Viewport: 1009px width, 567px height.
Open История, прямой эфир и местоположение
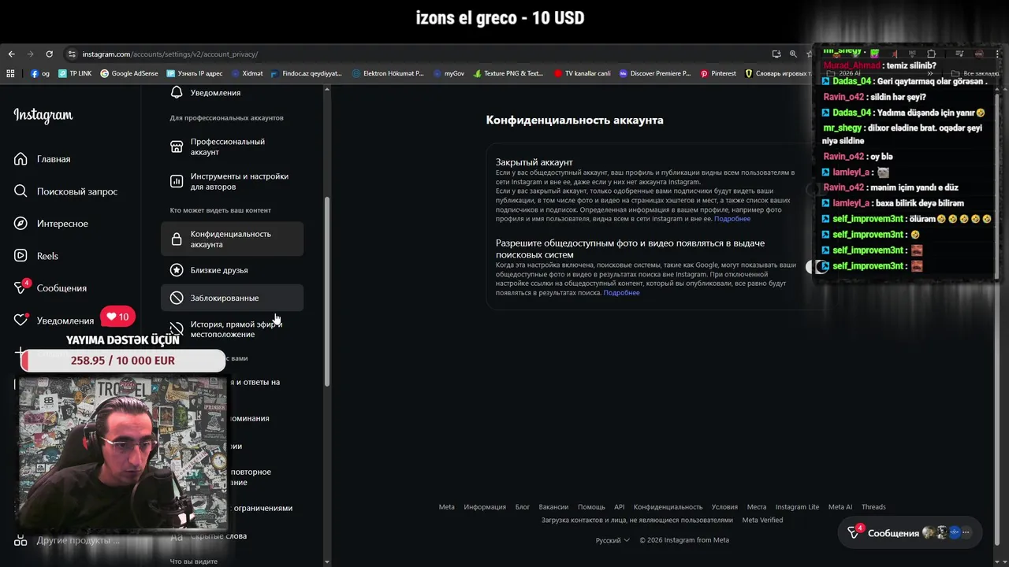pos(232,329)
